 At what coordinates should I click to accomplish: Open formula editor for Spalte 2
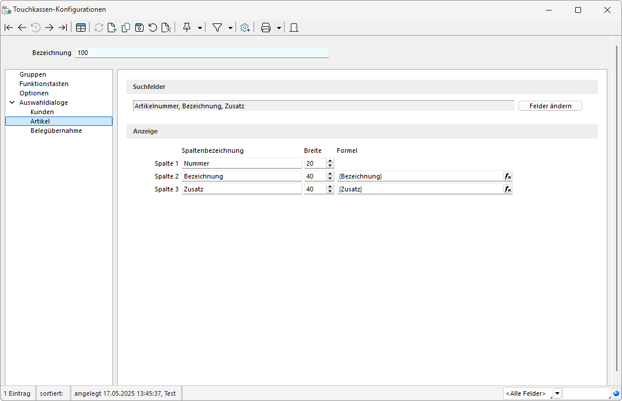point(508,176)
